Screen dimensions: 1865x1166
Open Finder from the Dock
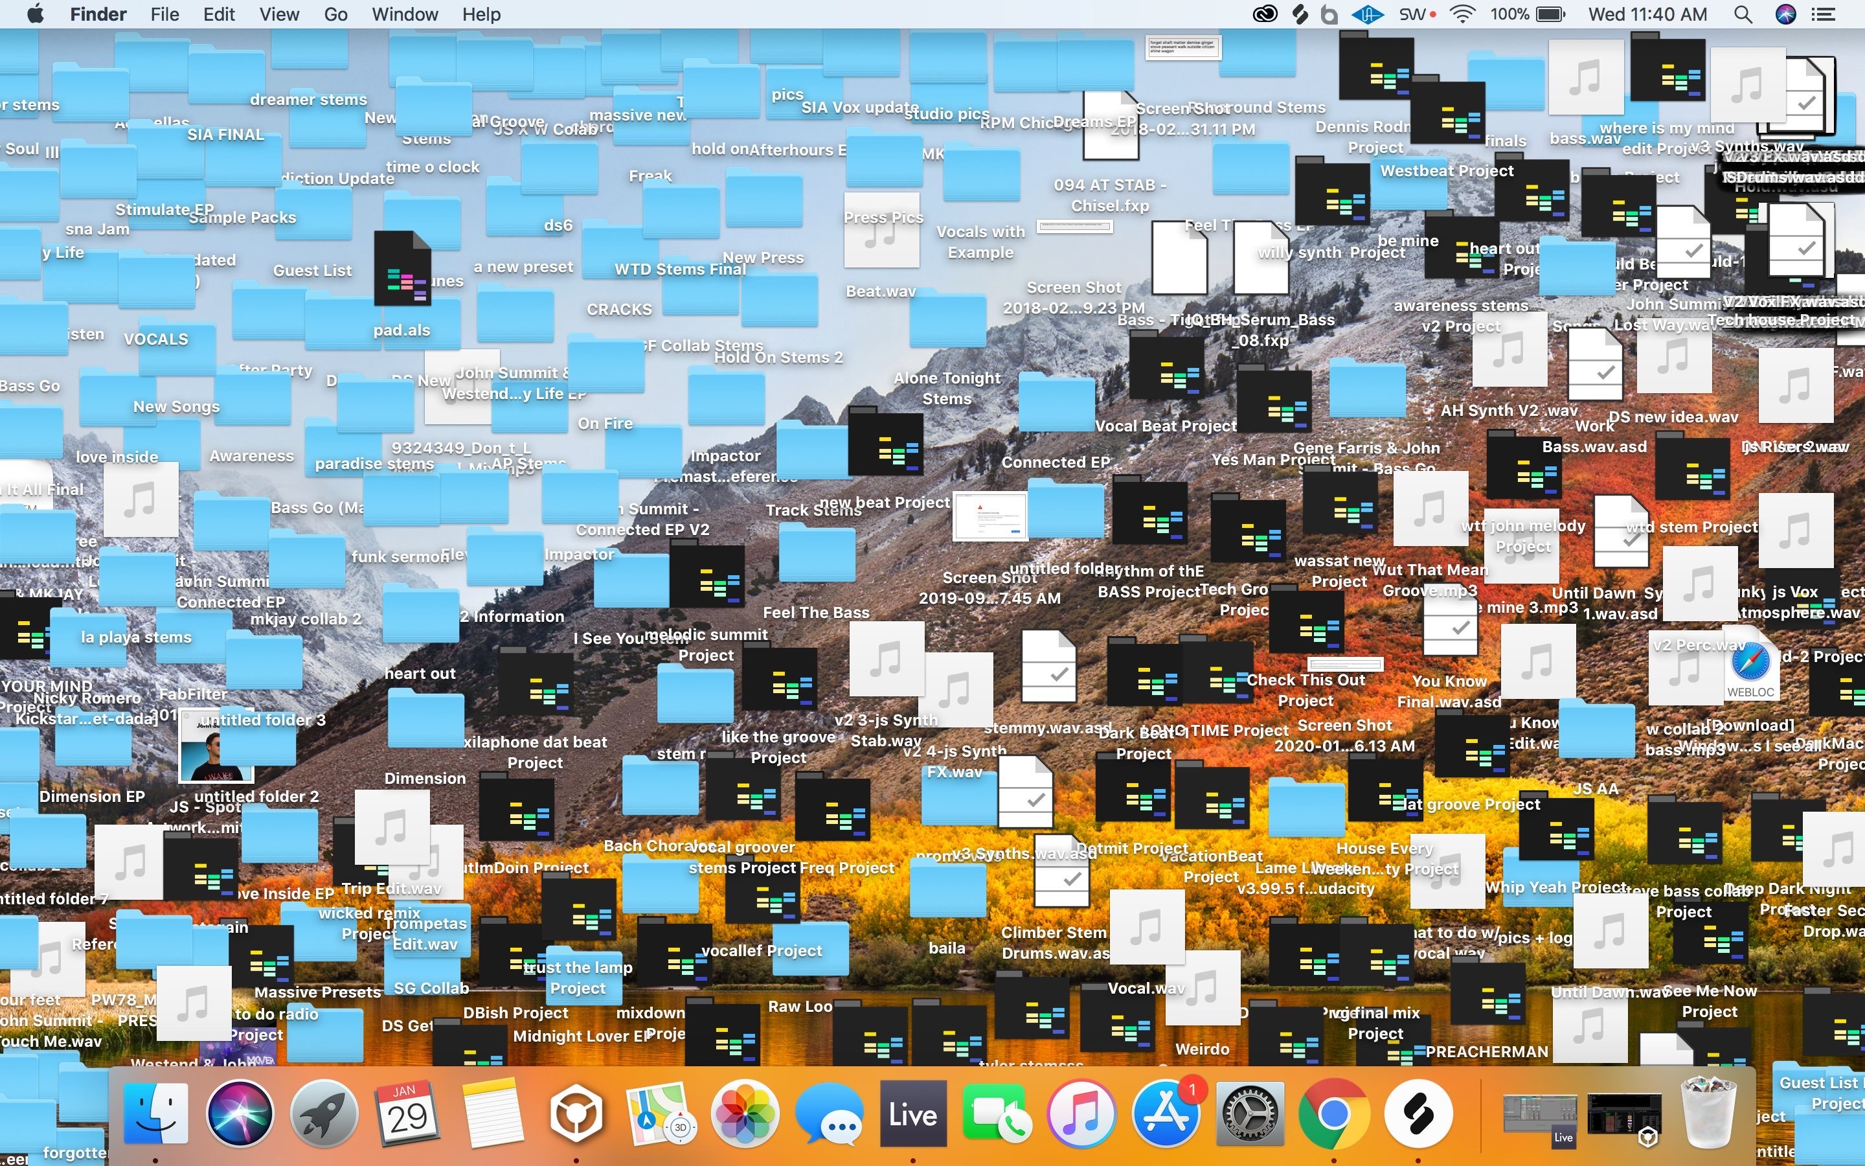(155, 1114)
